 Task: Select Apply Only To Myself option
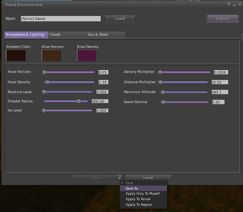(142, 194)
